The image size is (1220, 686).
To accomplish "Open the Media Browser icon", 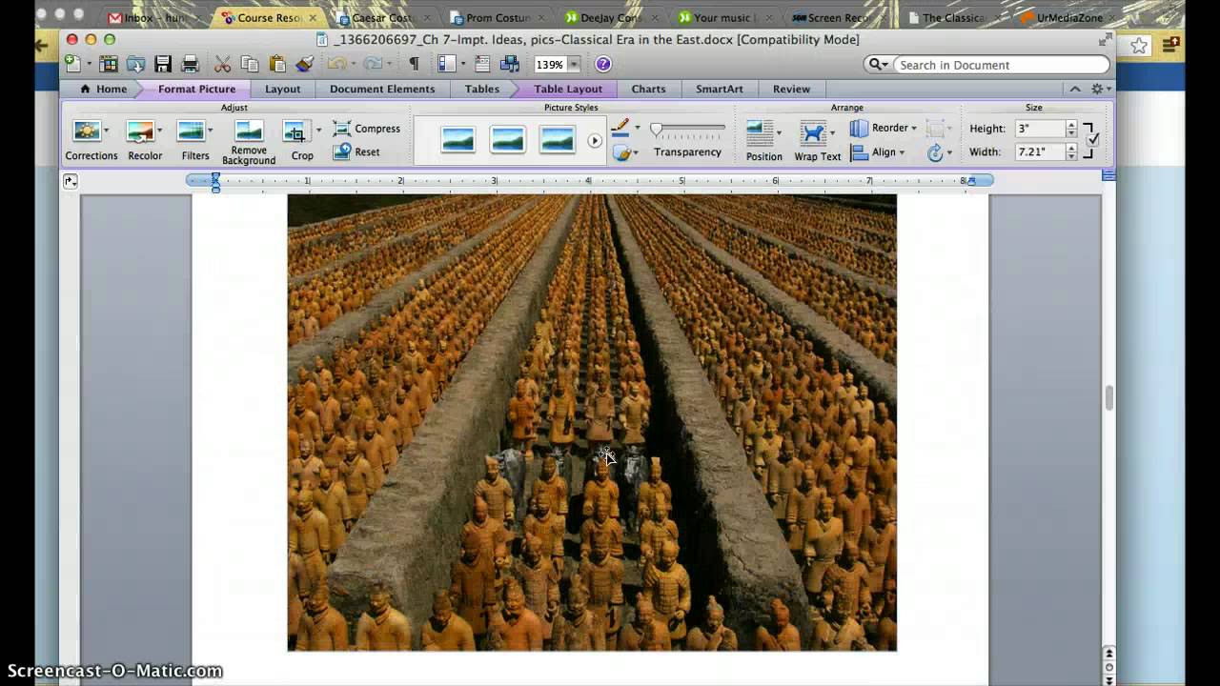I will click(510, 64).
